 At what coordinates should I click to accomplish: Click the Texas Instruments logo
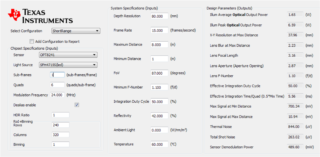[x=40, y=16]
